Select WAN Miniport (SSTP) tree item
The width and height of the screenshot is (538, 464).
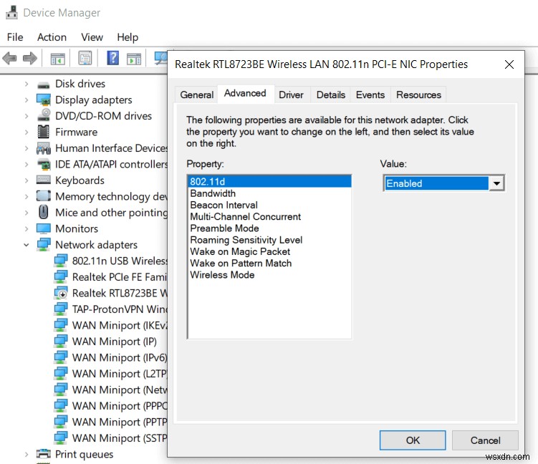119,438
